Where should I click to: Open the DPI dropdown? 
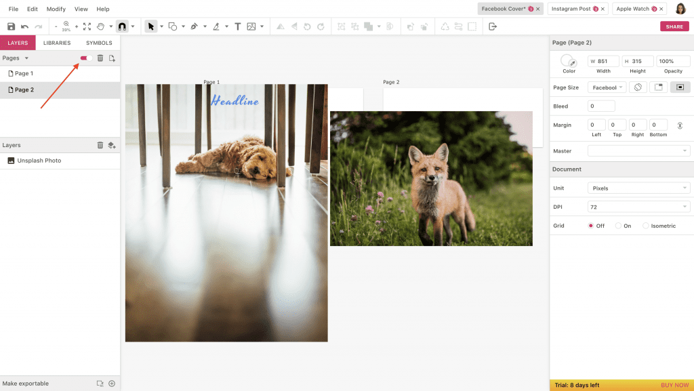[x=638, y=206]
